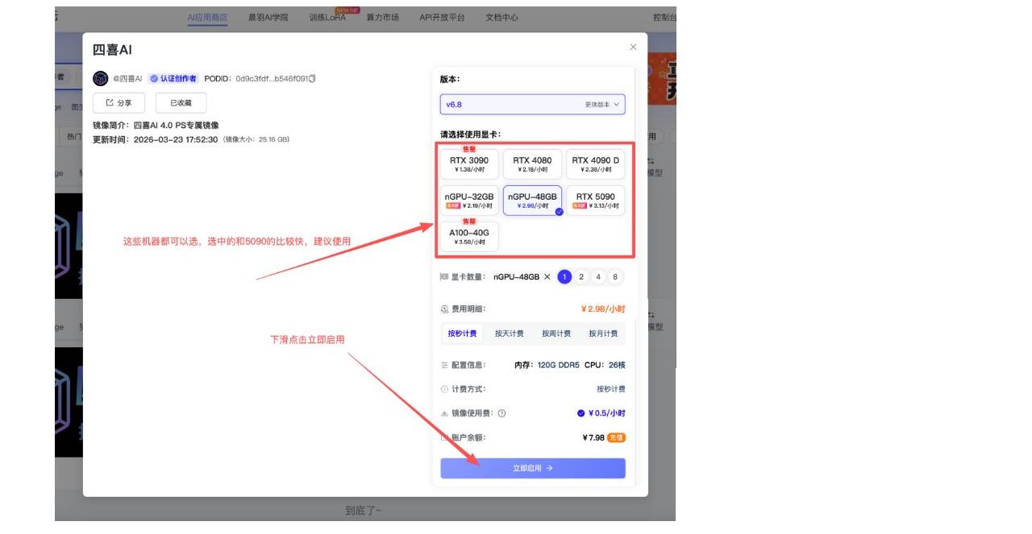Switch to 按天计费 billing tab
This screenshot has height=534, width=1032.
click(509, 333)
